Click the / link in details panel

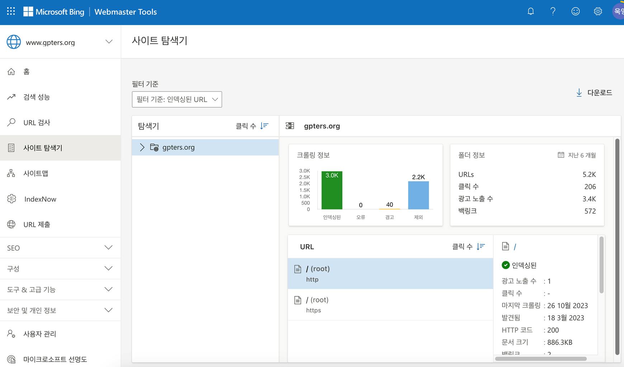point(515,247)
